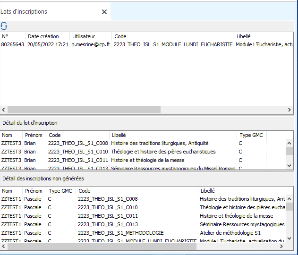Image resolution: width=298 pixels, height=255 pixels.
Task: Select the 2223_THEO_ISL_S1_C010 row for Brian
Action: point(78,152)
